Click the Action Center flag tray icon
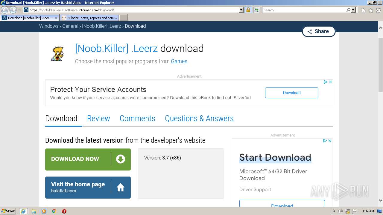This screenshot has width=383, height=215. pos(355,211)
